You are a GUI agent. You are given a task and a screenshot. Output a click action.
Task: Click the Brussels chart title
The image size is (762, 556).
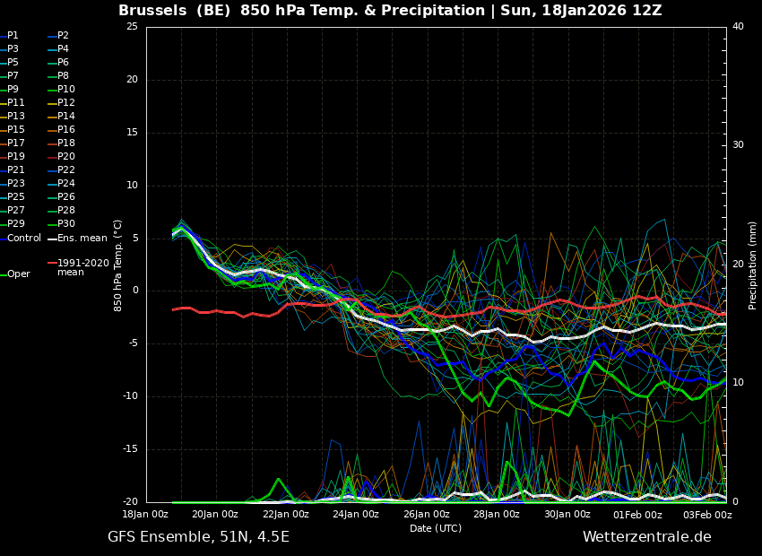pyautogui.click(x=390, y=11)
